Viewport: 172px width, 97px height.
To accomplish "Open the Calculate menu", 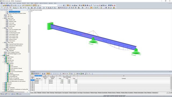I will tap(19, 3).
